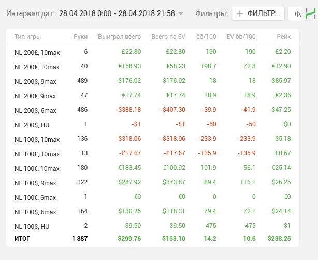Expand the date interval dropdown arrow

click(181, 13)
